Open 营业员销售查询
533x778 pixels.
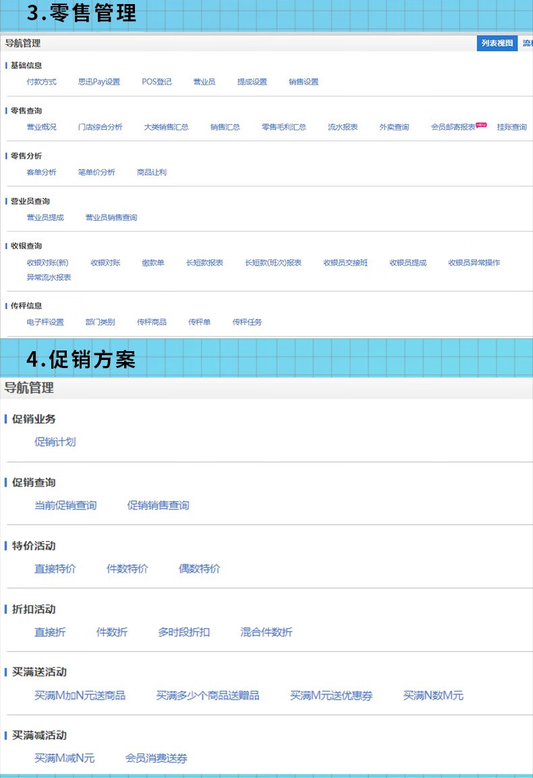coord(111,217)
